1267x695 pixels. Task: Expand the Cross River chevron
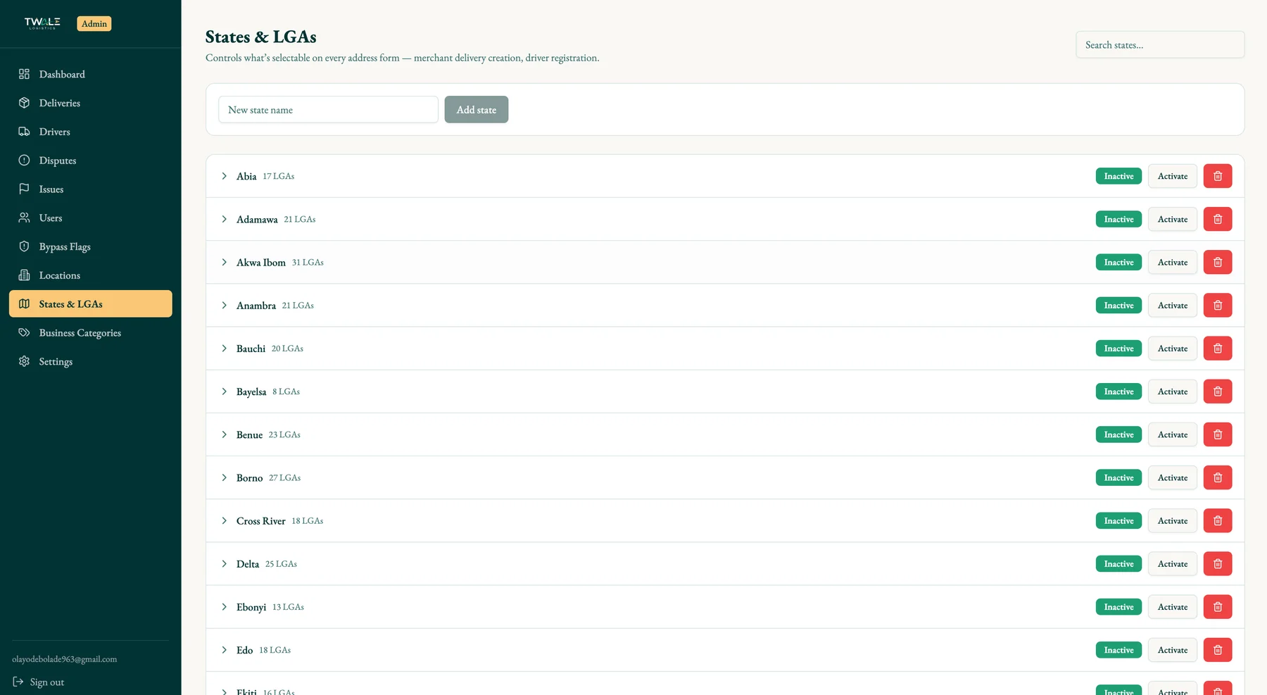(x=224, y=520)
